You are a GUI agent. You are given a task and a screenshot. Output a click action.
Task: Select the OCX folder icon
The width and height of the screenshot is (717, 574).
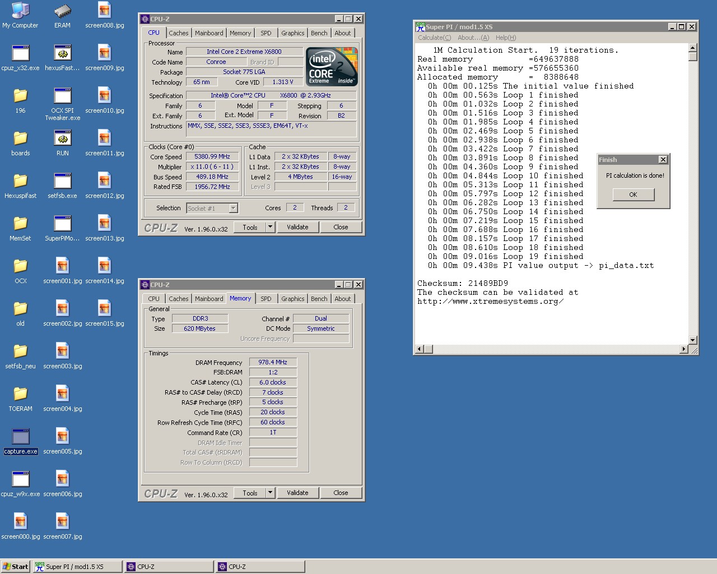(20, 271)
